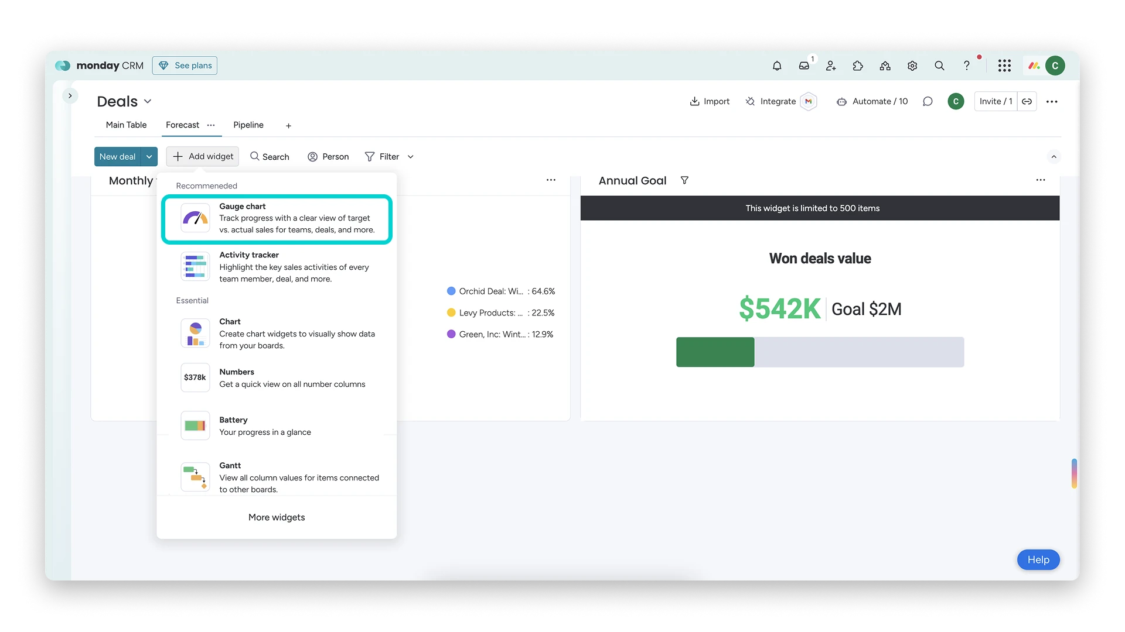The width and height of the screenshot is (1125, 632).
Task: Click the page vertical scrollbar handle
Action: tap(1074, 473)
